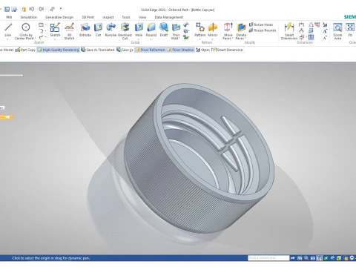The image size is (356, 267).
Task: Select the Revolve command
Action: click(x=111, y=30)
